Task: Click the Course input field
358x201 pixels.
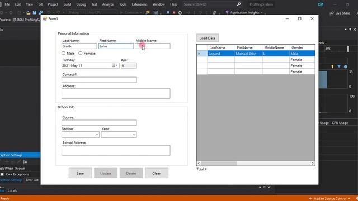Action: tap(99, 123)
